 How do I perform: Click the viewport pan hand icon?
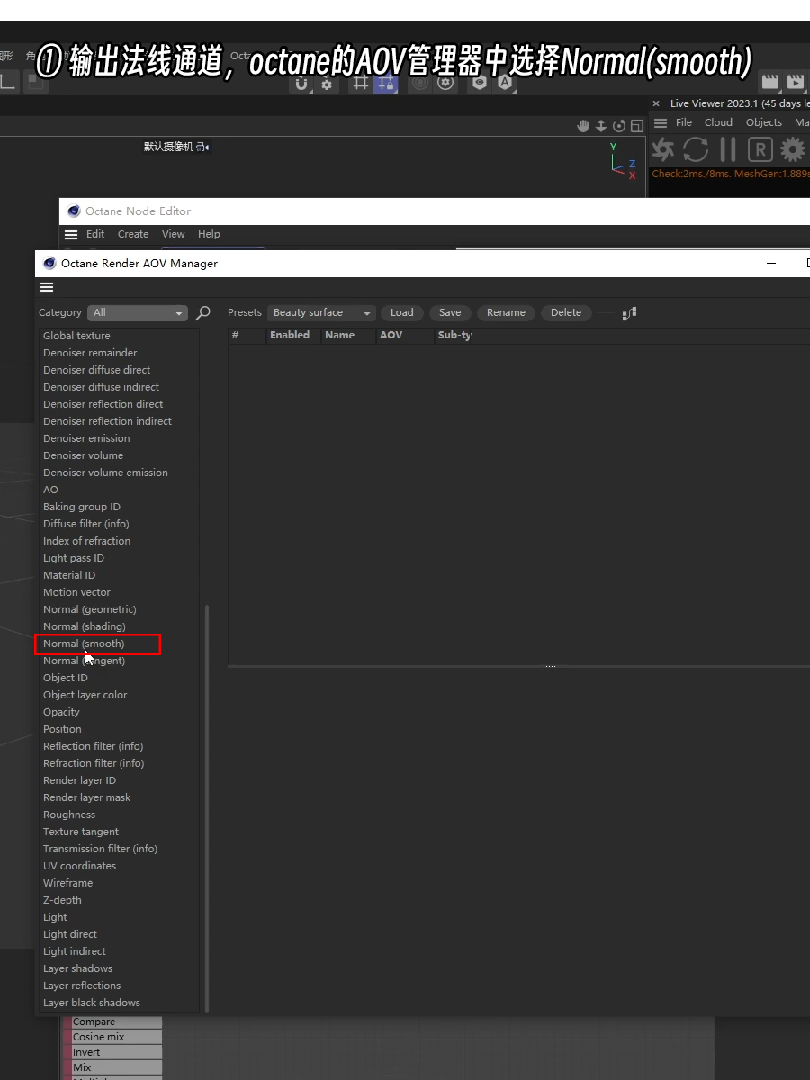pyautogui.click(x=583, y=126)
